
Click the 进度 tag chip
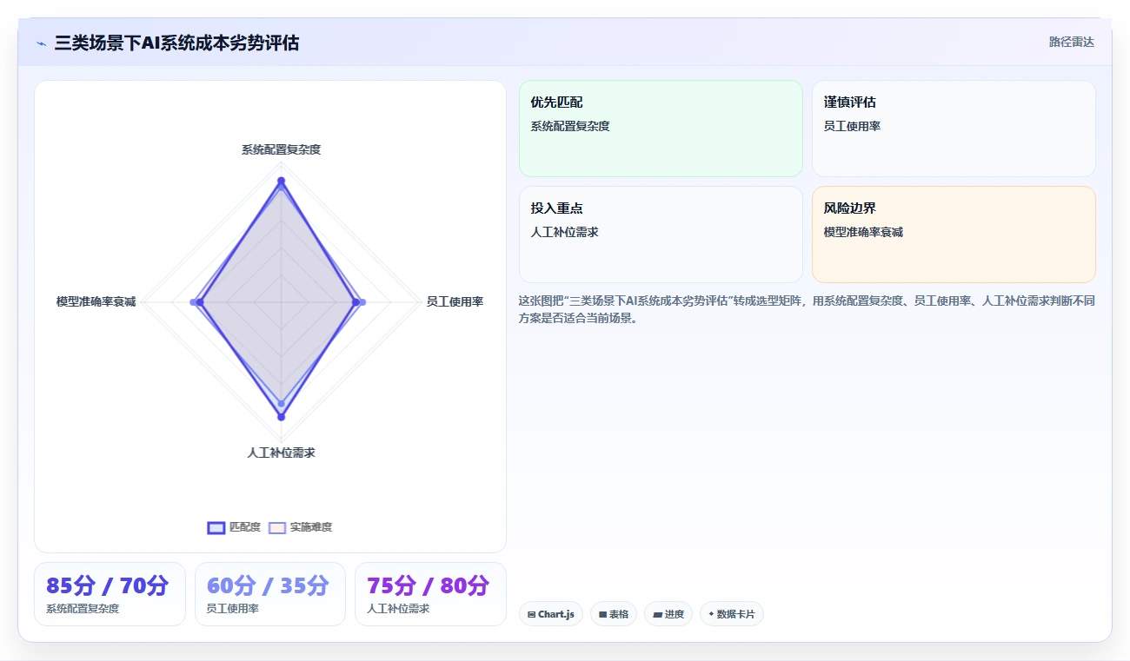tap(668, 614)
